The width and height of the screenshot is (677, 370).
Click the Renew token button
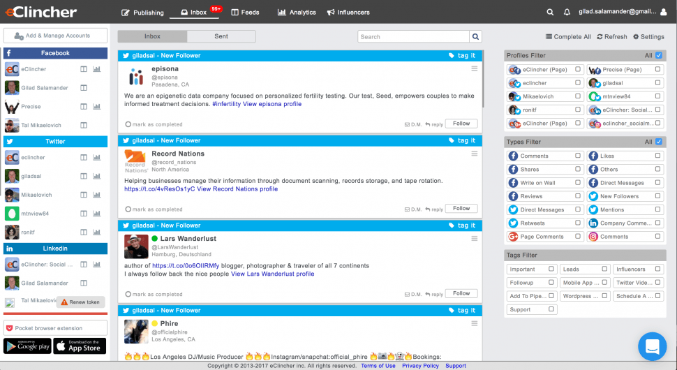[x=80, y=302]
